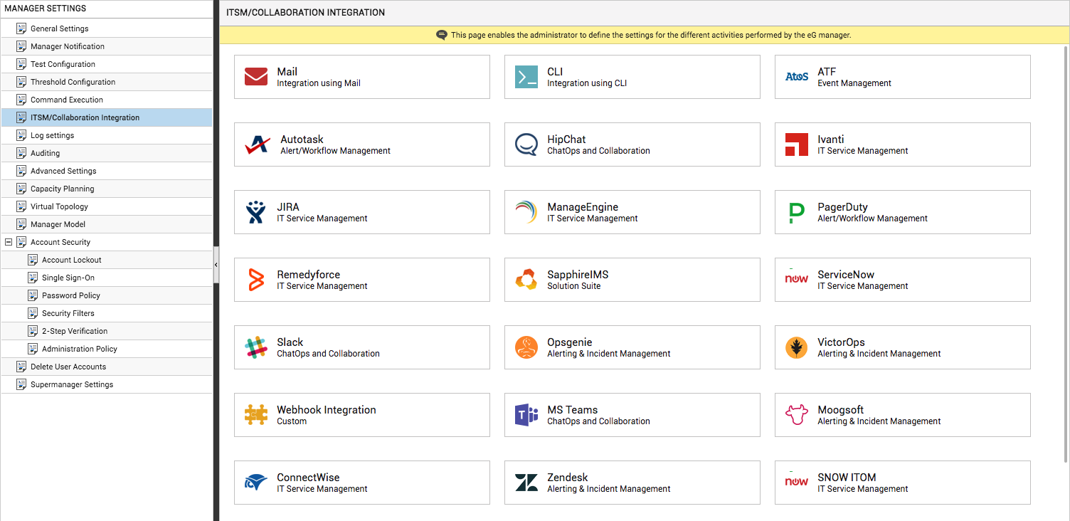Viewport: 1070px width, 521px height.
Task: Collapse the Account Security tree node
Action: [9, 242]
